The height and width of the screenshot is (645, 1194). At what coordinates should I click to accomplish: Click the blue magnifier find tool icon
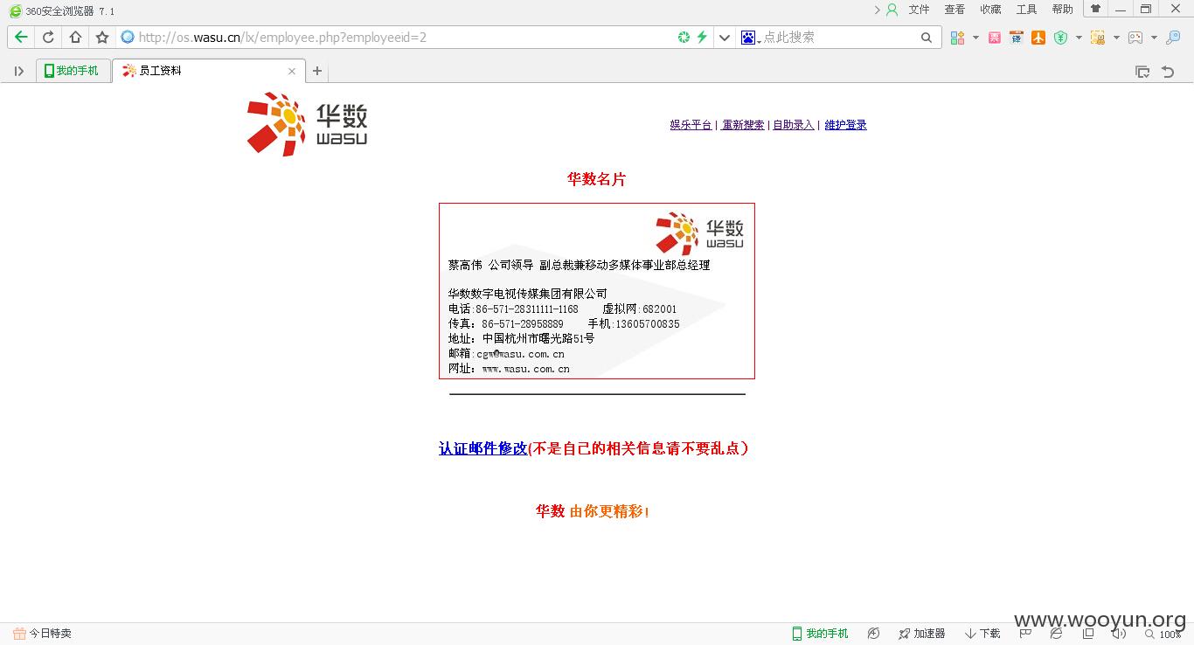coord(1173,38)
